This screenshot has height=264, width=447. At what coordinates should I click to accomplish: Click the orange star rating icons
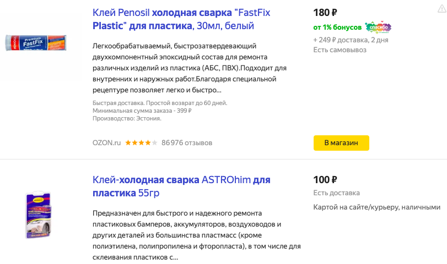(141, 143)
